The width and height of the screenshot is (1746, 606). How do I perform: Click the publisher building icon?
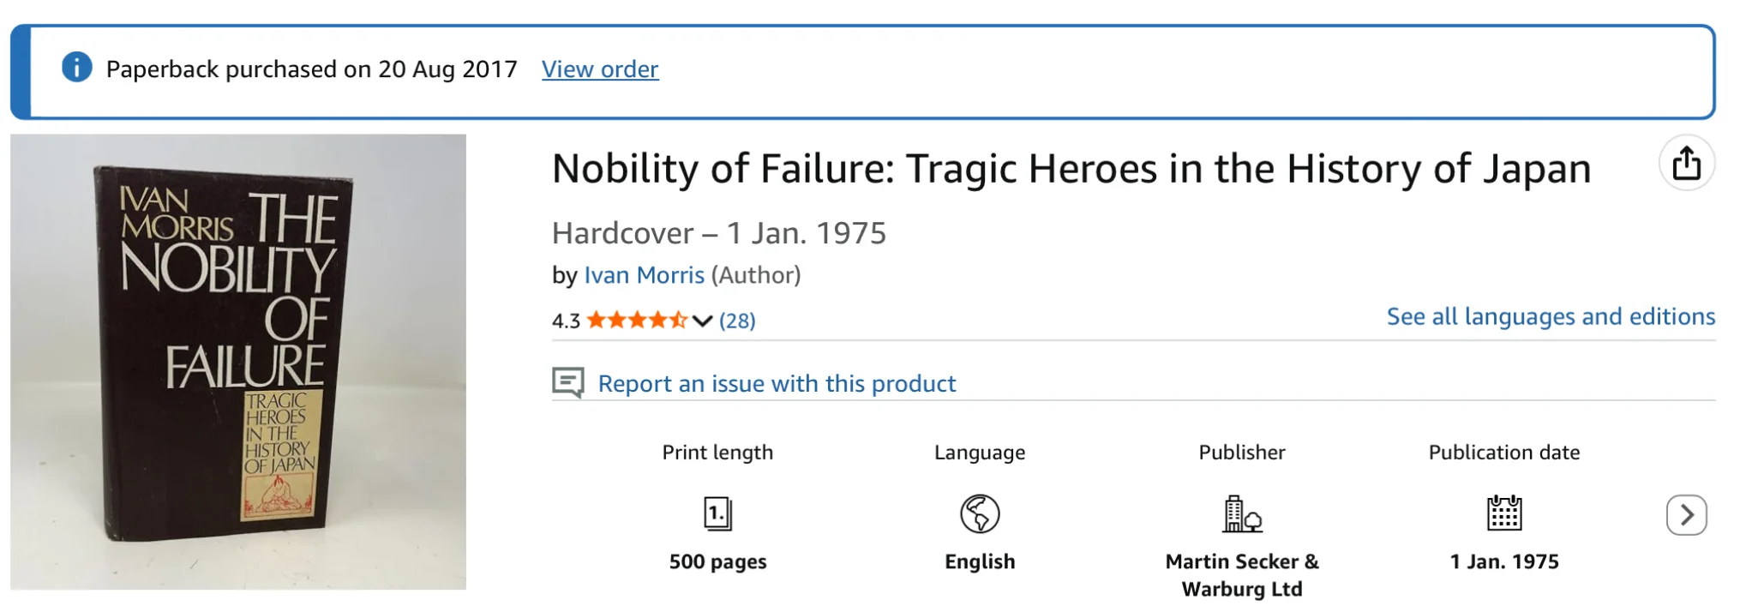click(1241, 513)
